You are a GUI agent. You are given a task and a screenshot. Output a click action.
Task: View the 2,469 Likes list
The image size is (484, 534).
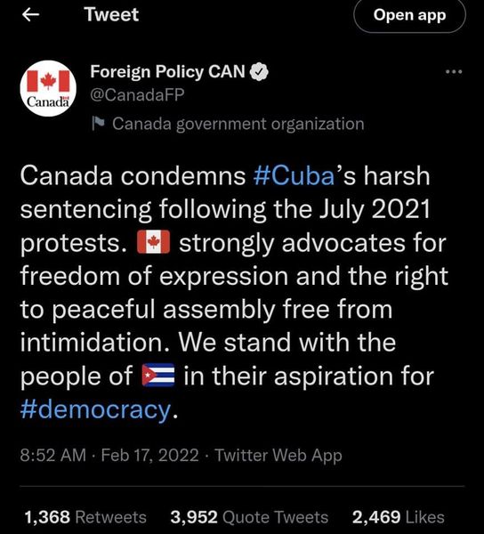[x=399, y=517]
